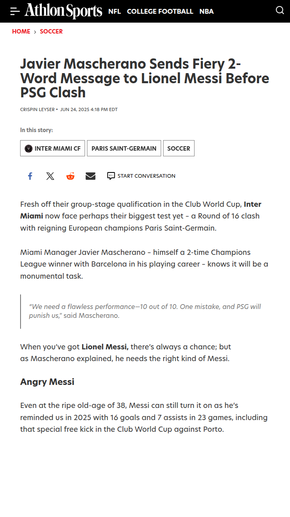Go to Athlon Sports logo homepage

click(x=63, y=11)
